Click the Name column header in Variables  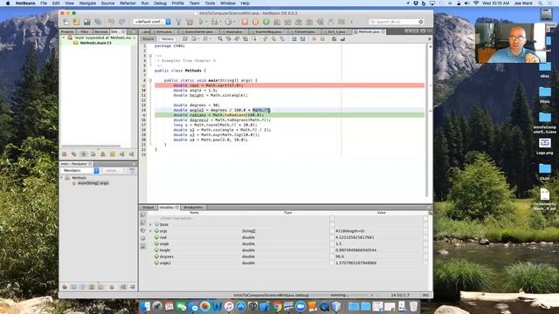click(194, 213)
